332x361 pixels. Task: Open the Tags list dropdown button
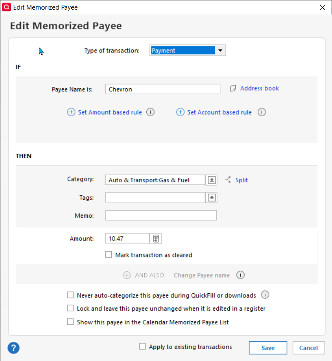[x=211, y=198]
